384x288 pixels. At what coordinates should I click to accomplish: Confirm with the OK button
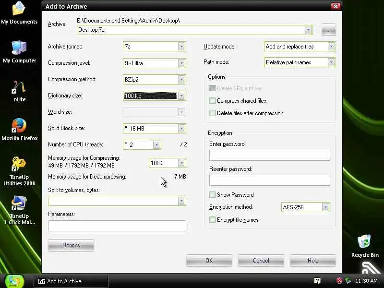coord(209,261)
